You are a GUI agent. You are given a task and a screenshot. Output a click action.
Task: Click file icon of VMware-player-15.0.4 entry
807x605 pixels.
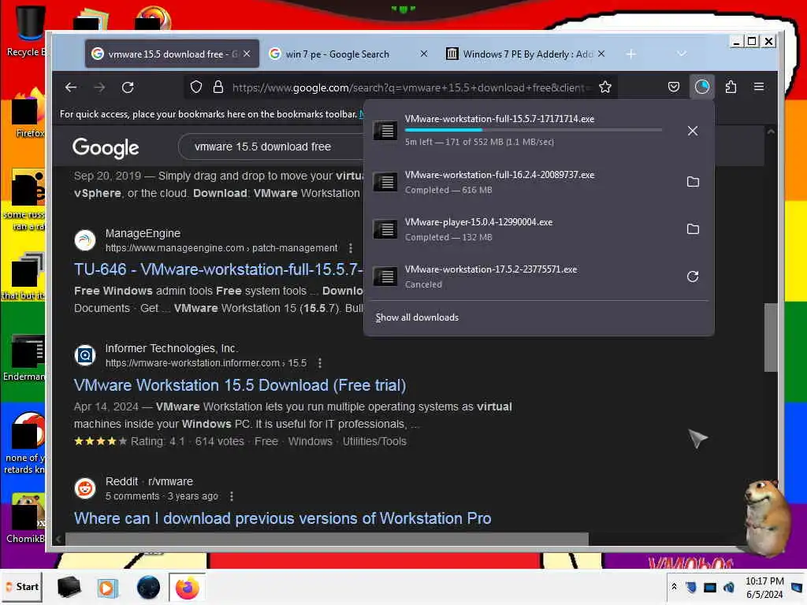pyautogui.click(x=385, y=228)
